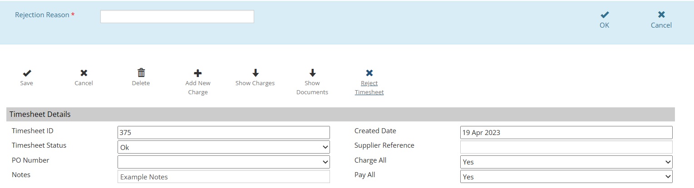Click the Delete trash can icon
This screenshot has height=188, width=694.
pos(141,72)
